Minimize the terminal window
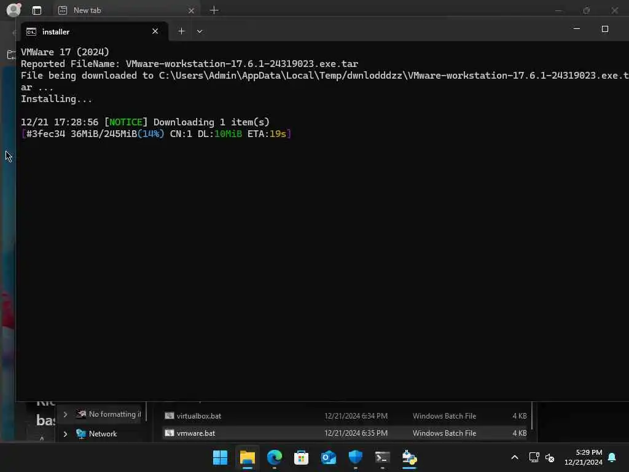The image size is (629, 472). 576,29
